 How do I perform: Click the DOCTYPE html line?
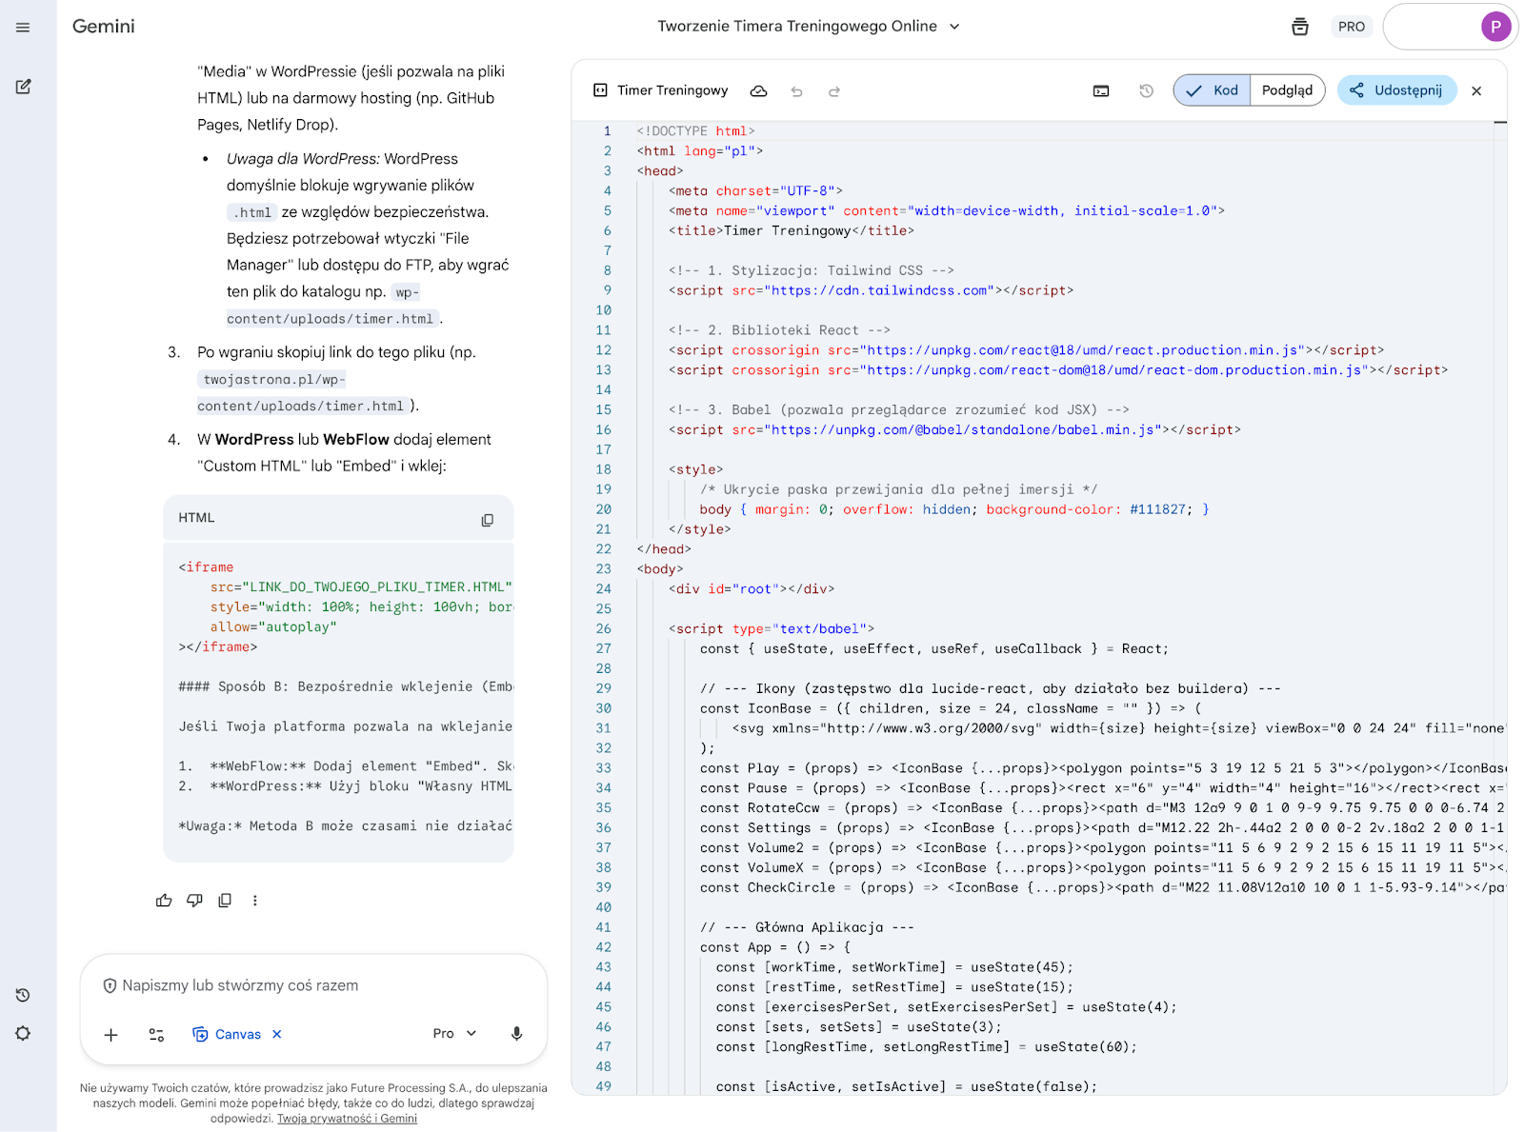pos(695,131)
